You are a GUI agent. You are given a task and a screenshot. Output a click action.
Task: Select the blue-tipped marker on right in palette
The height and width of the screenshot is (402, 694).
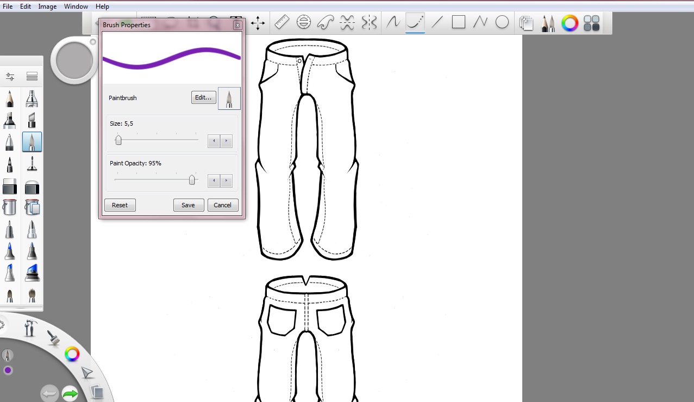pyautogui.click(x=32, y=251)
